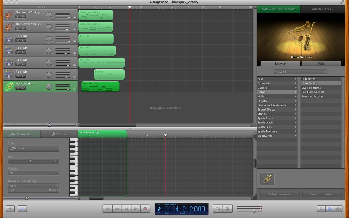Toggle the Track Info panel button
Image resolution: width=349 pixels, height=218 pixels.
pos(330,209)
